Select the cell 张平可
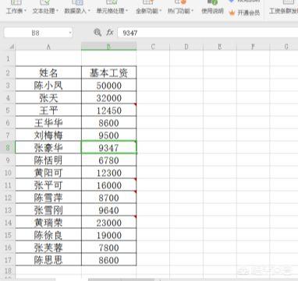Screen dimensions: 298x281 (48, 184)
